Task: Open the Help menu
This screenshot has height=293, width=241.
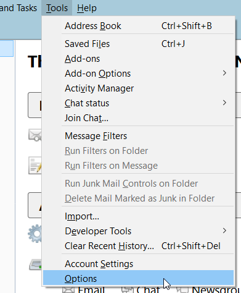Action: tap(87, 8)
